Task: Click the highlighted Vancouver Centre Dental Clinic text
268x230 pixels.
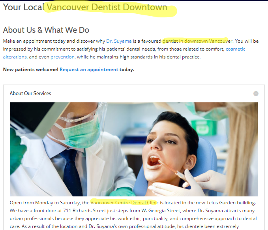Action: (124, 203)
